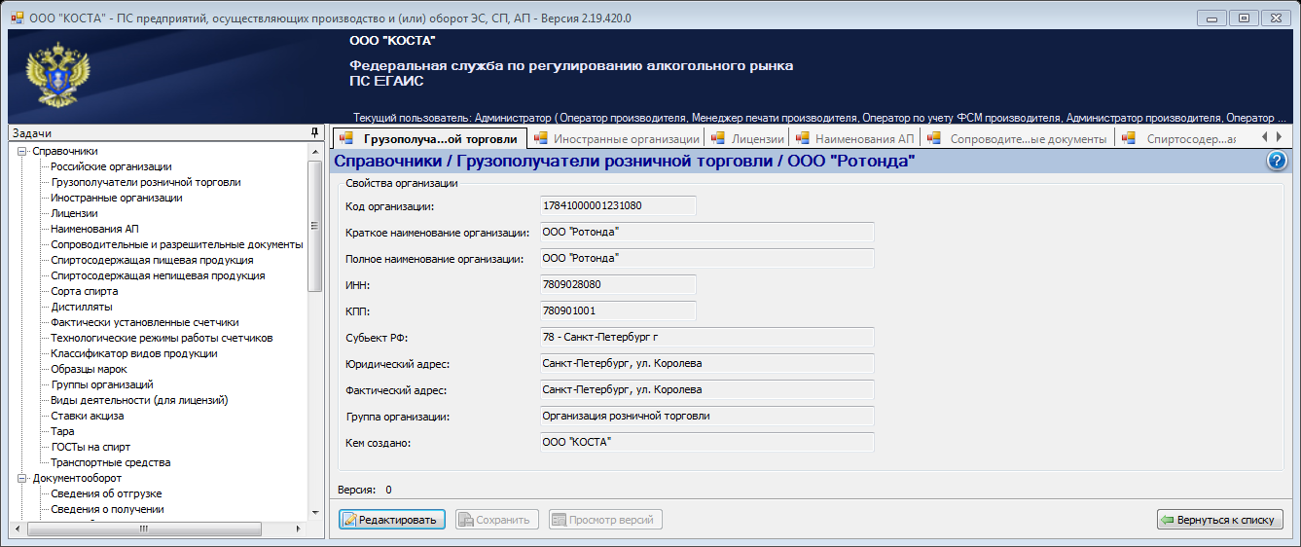The image size is (1301, 547).
Task: Click the Наименования АП tab icon
Action: pos(802,138)
